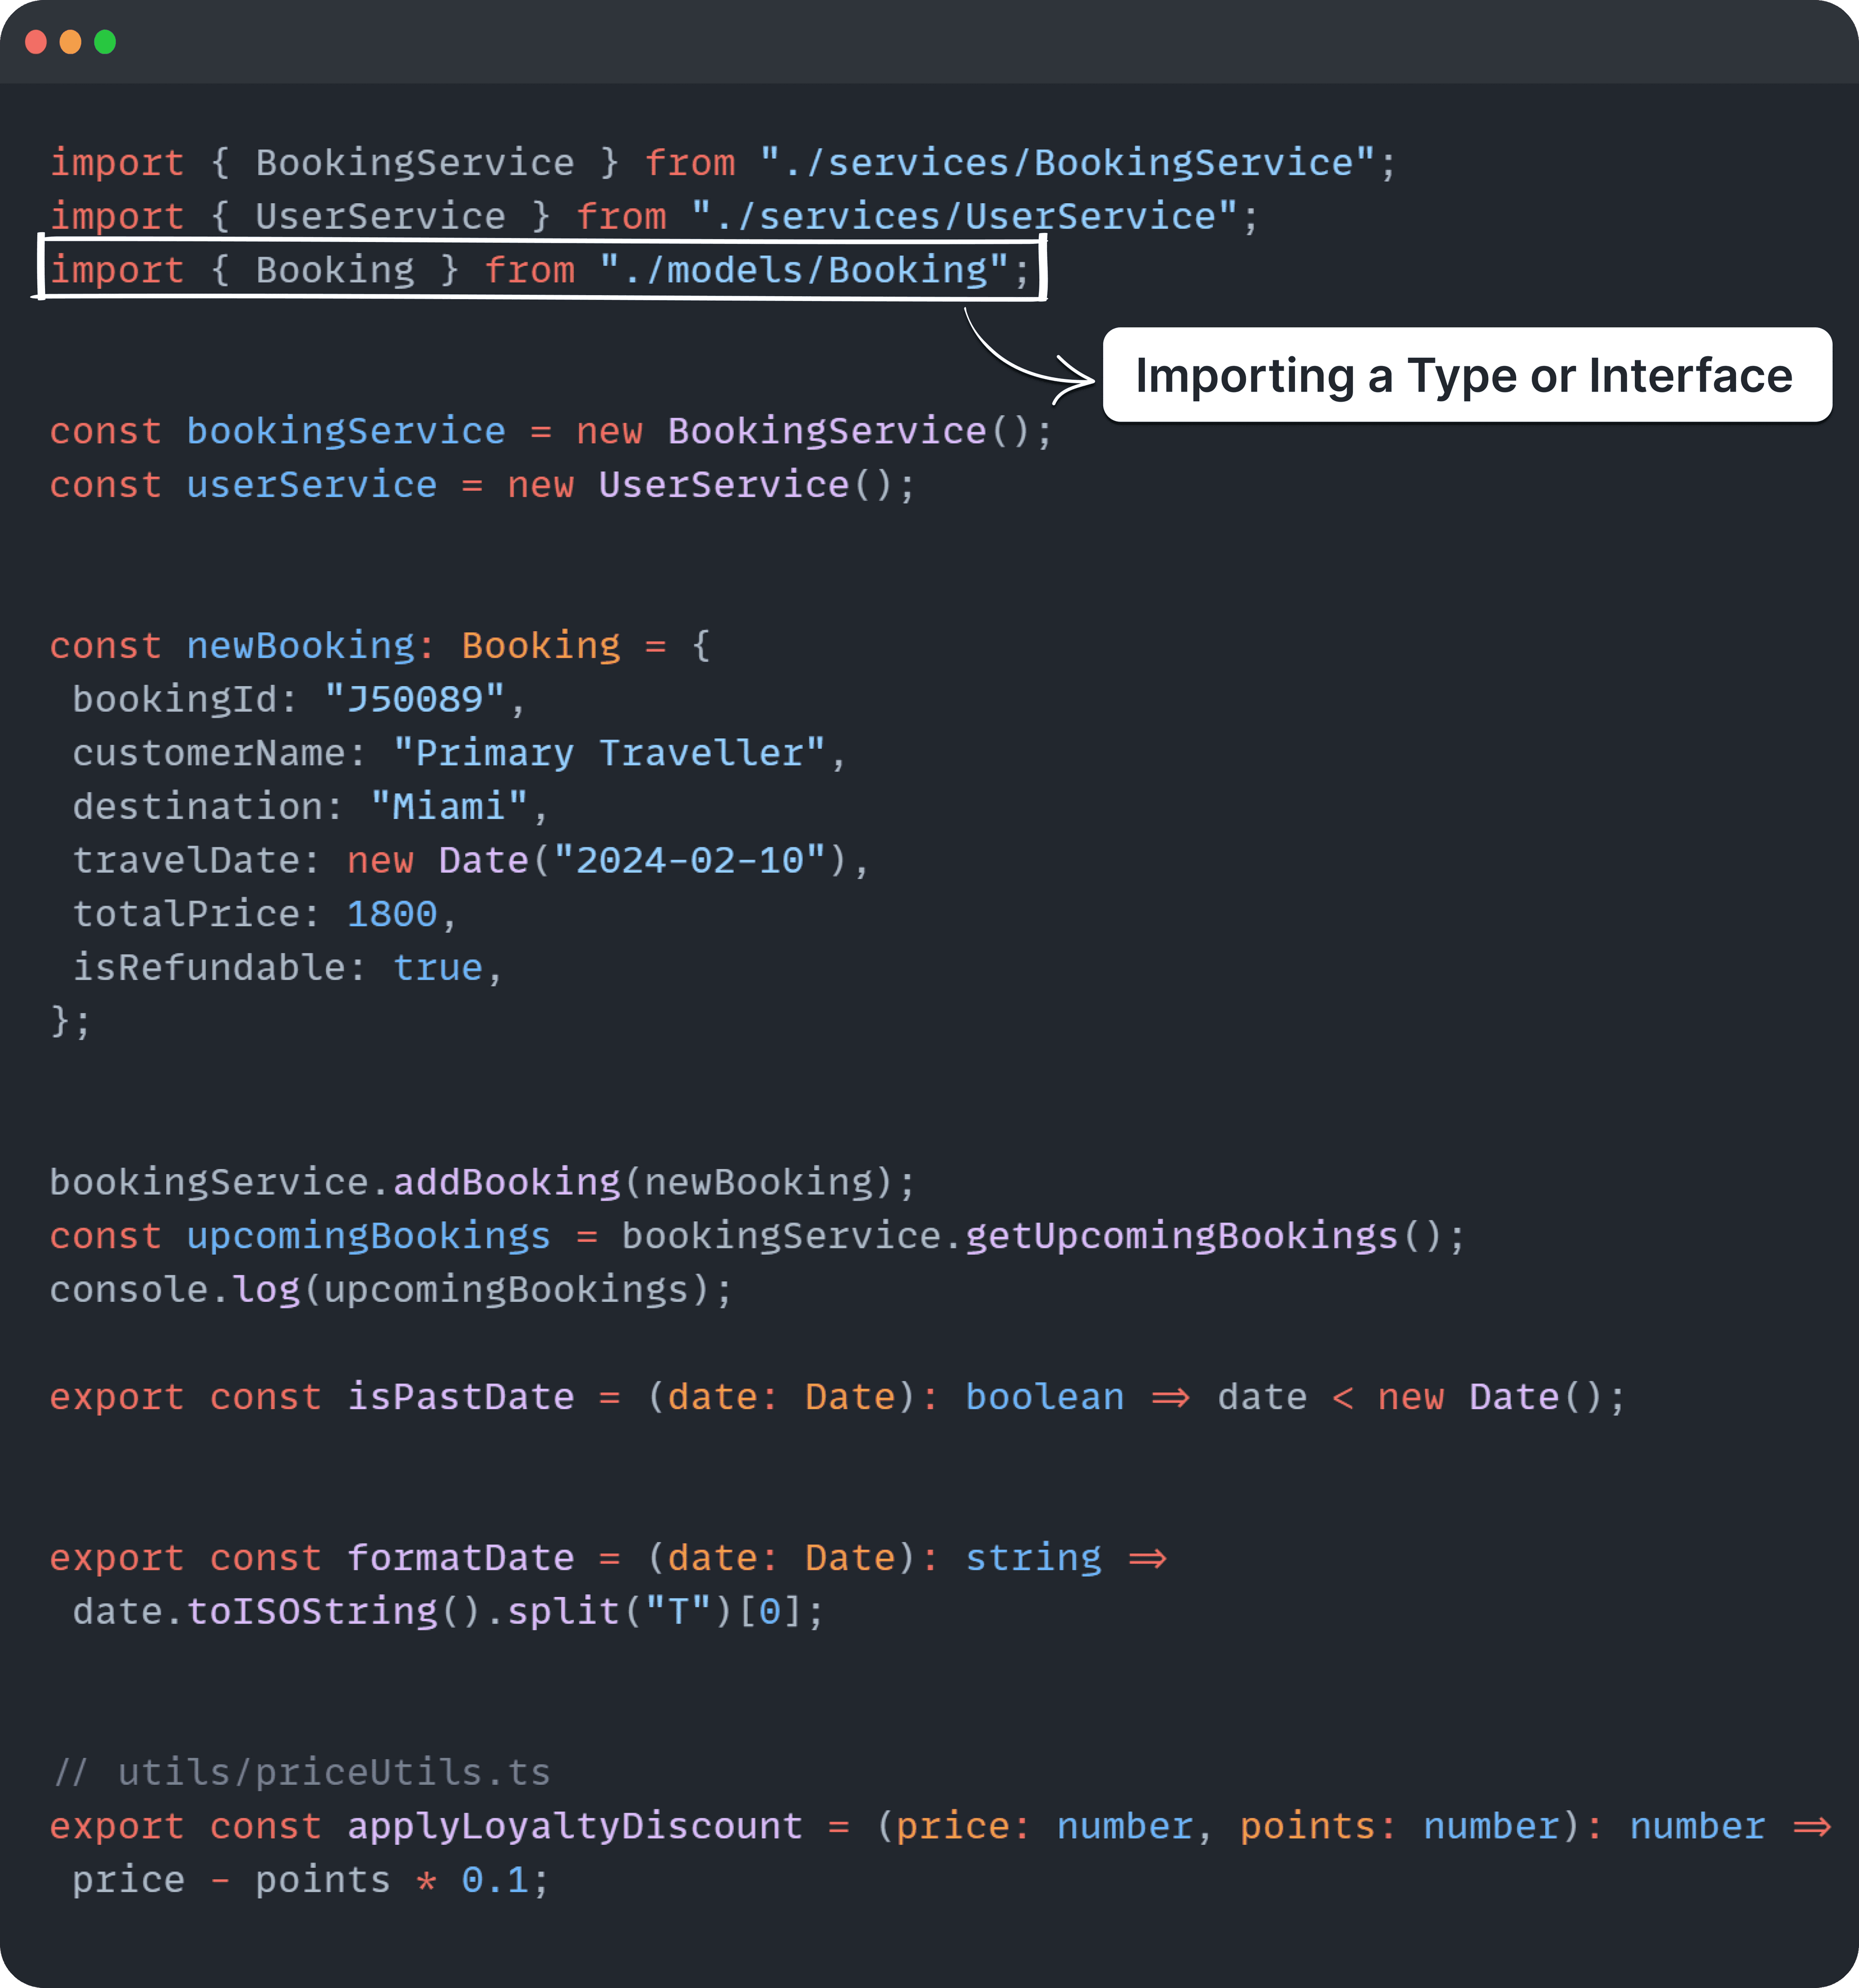1859x1988 pixels.
Task: Click the green maximize window dot
Action: 105,42
